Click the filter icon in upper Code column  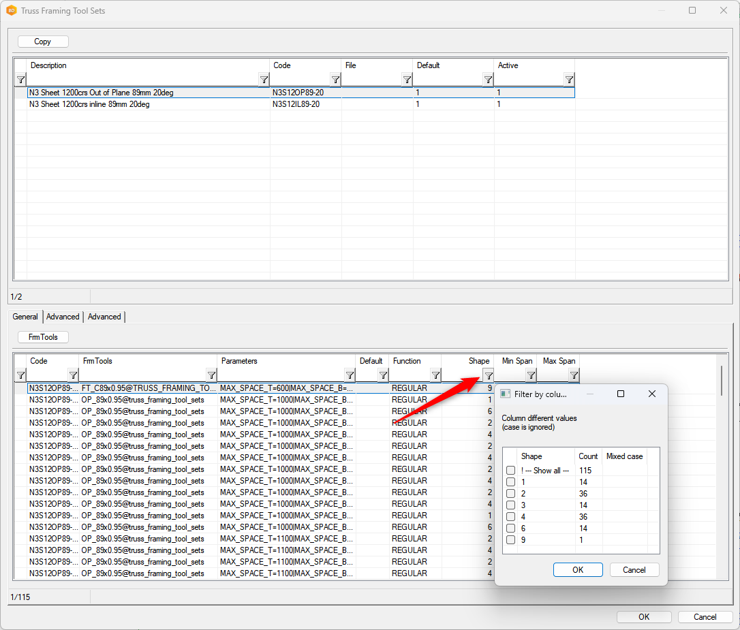[x=335, y=80]
